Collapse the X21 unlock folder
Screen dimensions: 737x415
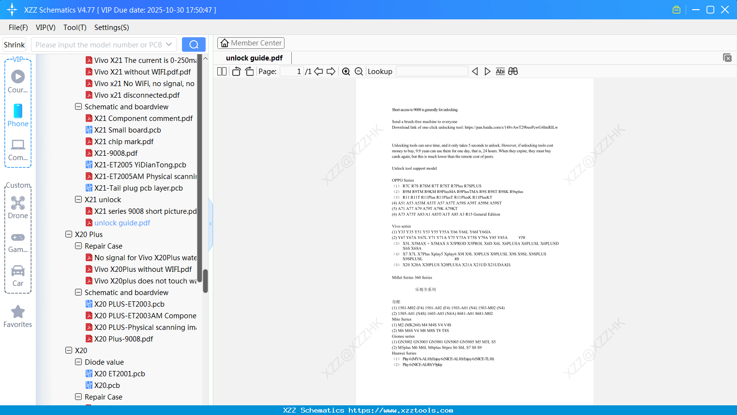click(x=78, y=200)
